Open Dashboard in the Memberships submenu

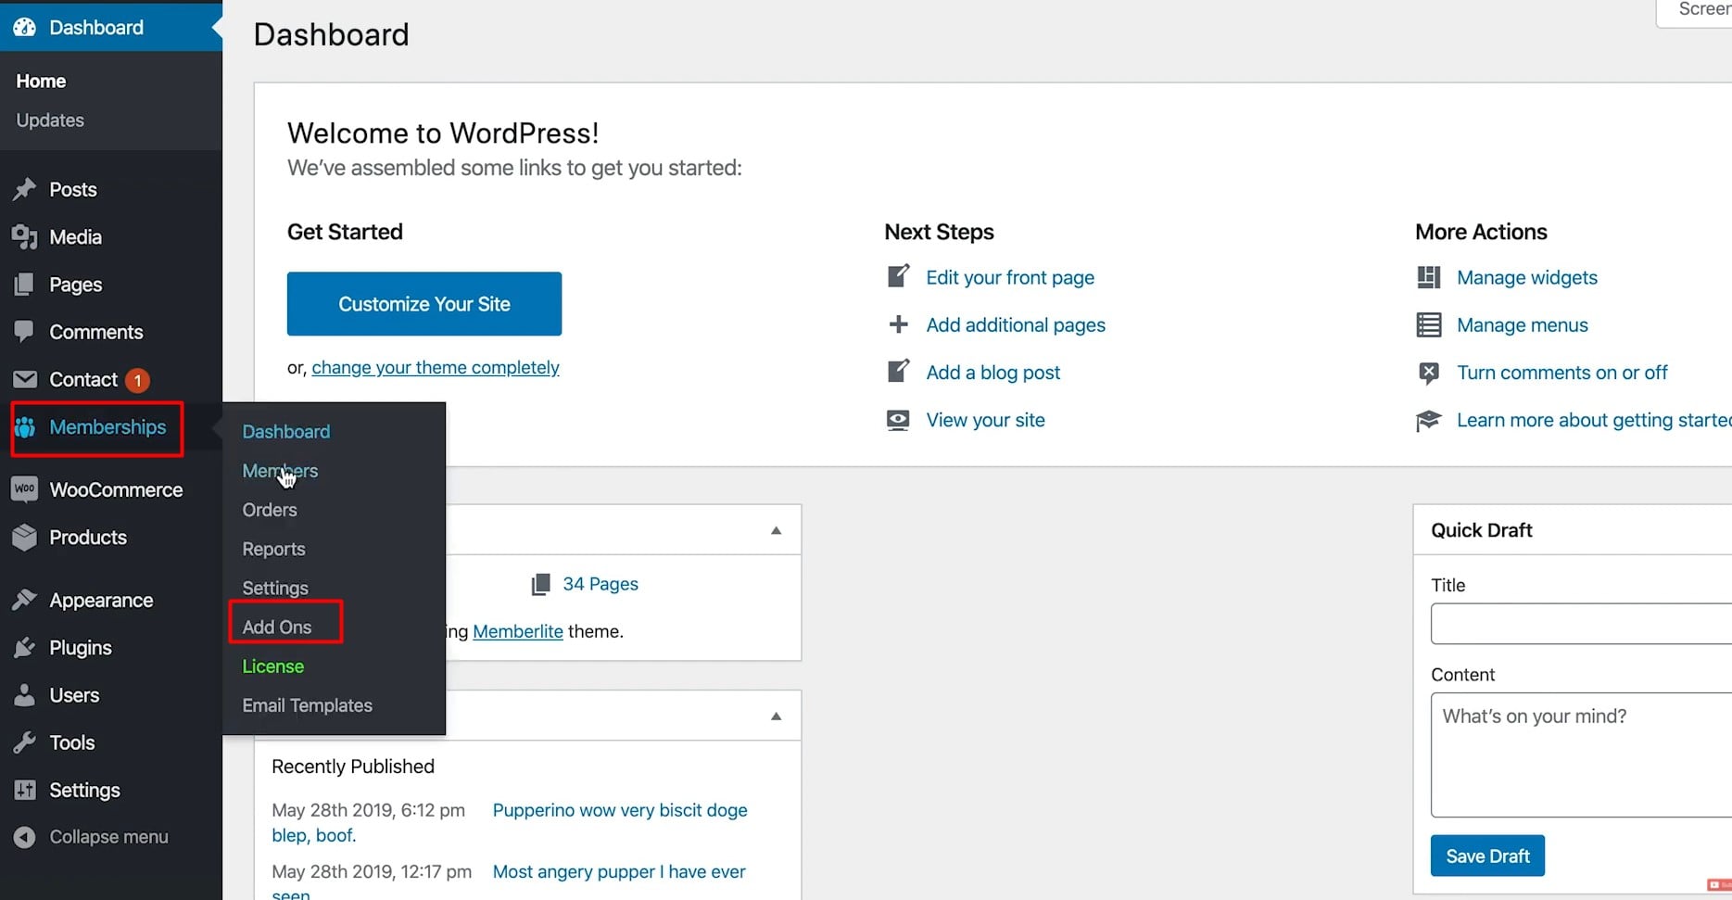click(x=285, y=431)
